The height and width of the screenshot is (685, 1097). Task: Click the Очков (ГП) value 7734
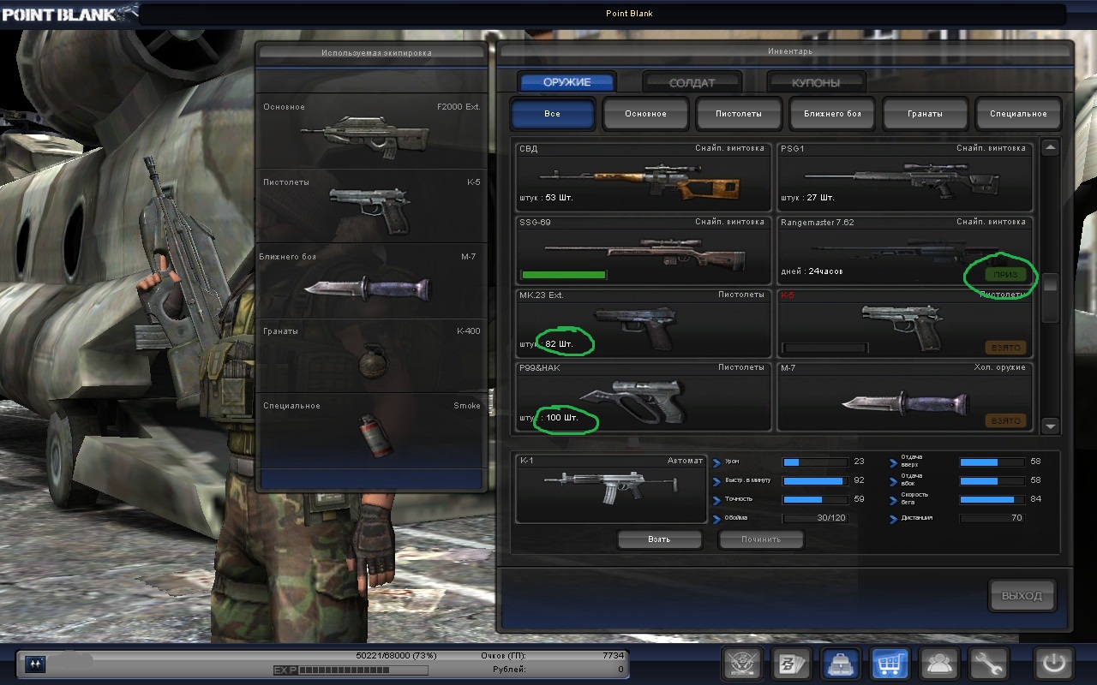click(613, 655)
